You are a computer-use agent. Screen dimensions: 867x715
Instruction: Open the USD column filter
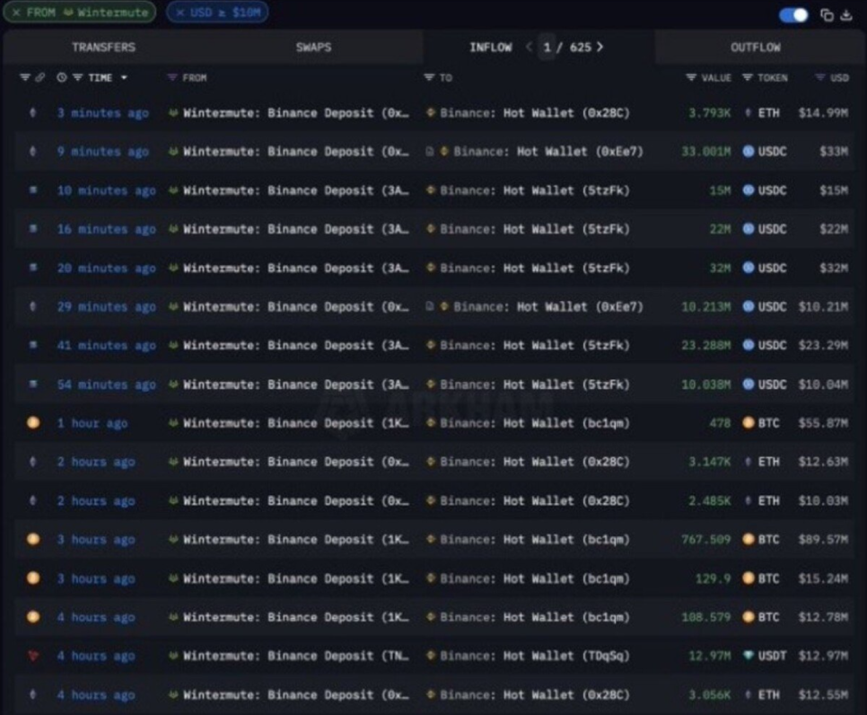point(820,77)
